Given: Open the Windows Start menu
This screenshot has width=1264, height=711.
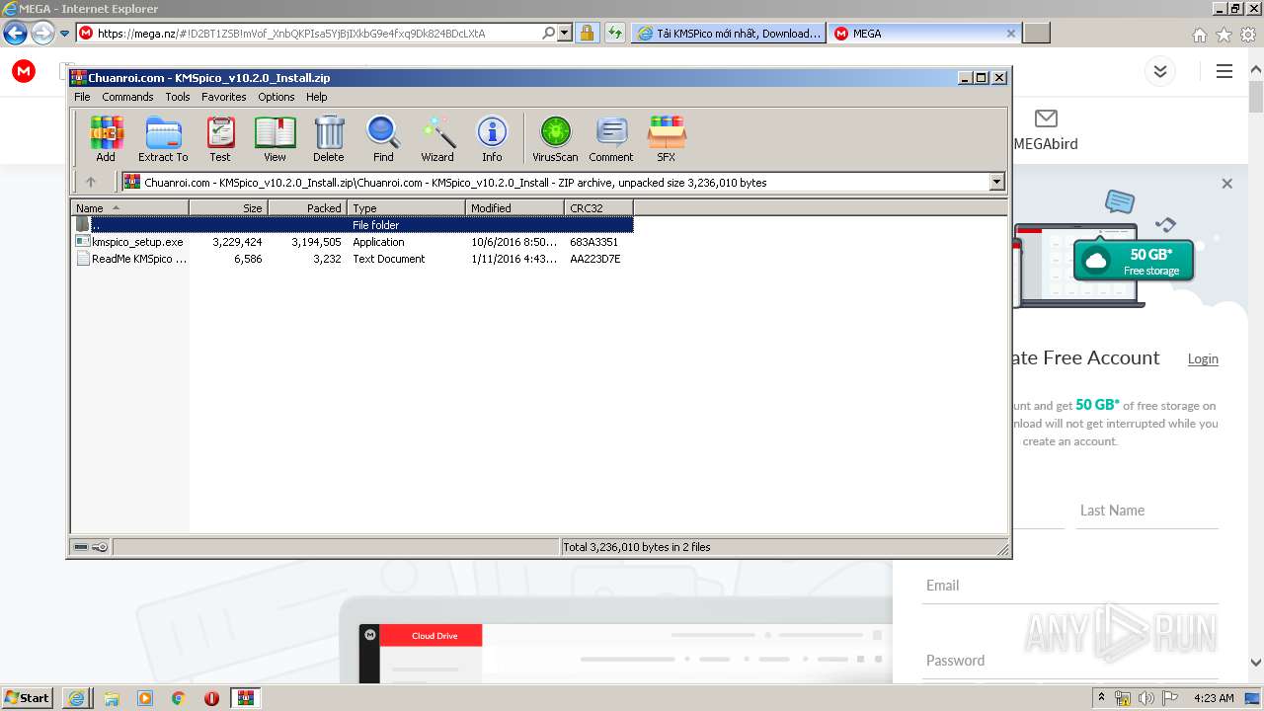Looking at the screenshot, I should pos(27,698).
